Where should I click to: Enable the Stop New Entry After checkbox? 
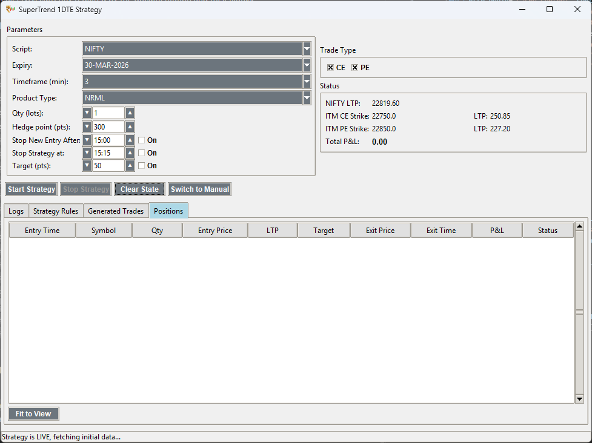(141, 140)
